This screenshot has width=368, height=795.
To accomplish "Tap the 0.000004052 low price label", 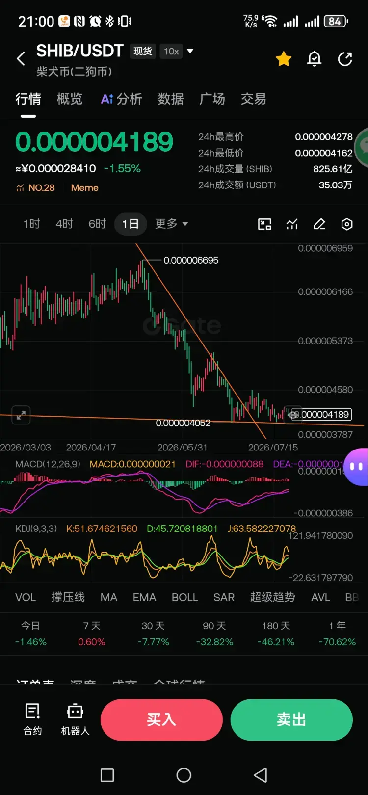I will tap(183, 423).
